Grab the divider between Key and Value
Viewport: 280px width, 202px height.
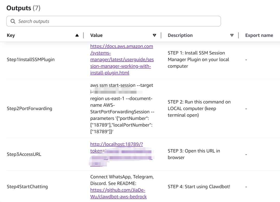coord(83,35)
